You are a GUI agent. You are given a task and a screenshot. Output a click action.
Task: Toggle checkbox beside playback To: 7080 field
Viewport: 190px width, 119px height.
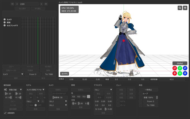pos(141,105)
